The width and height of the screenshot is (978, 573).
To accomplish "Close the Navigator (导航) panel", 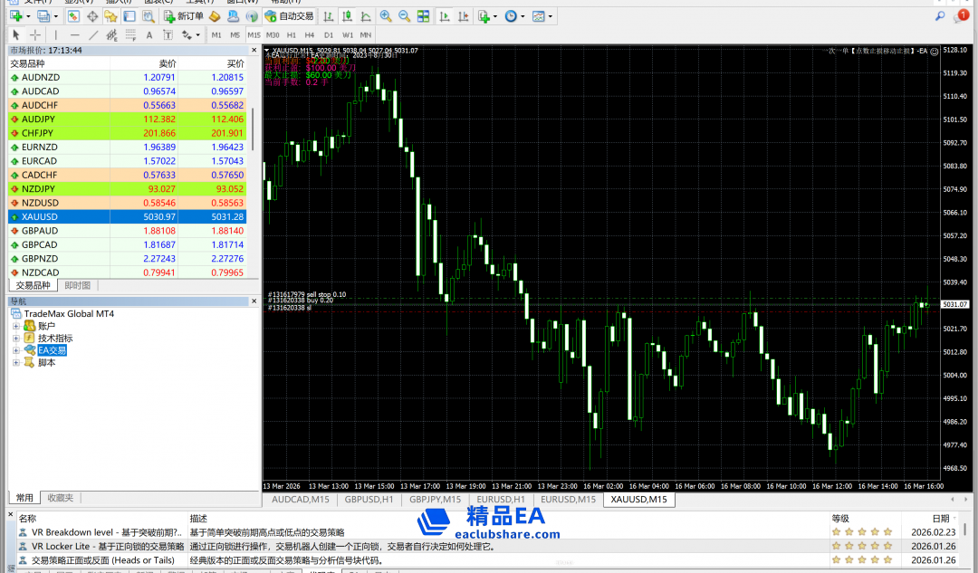I will coord(254,301).
